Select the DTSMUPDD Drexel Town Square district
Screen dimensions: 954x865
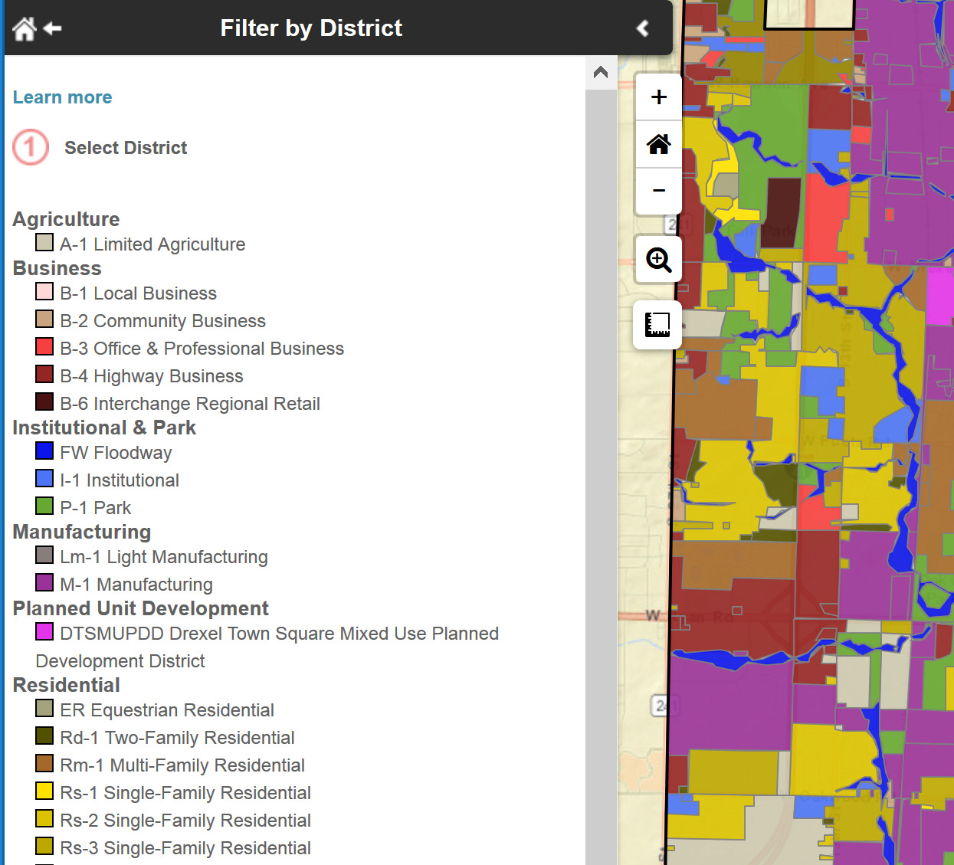(x=279, y=634)
